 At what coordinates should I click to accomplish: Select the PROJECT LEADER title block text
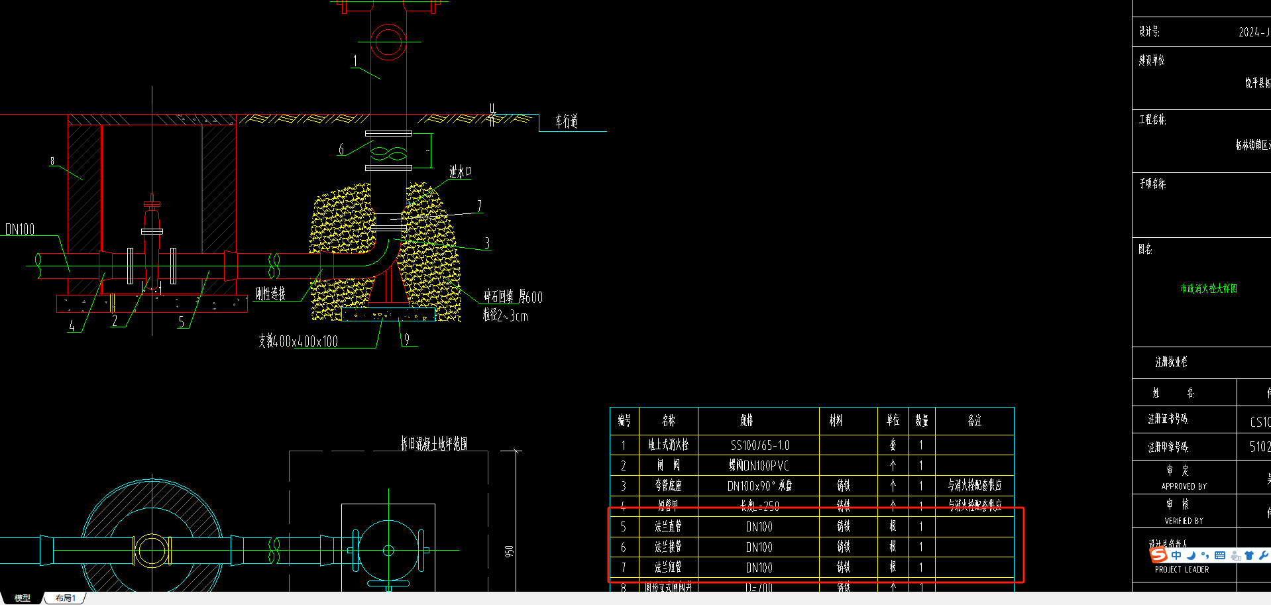(1182, 570)
